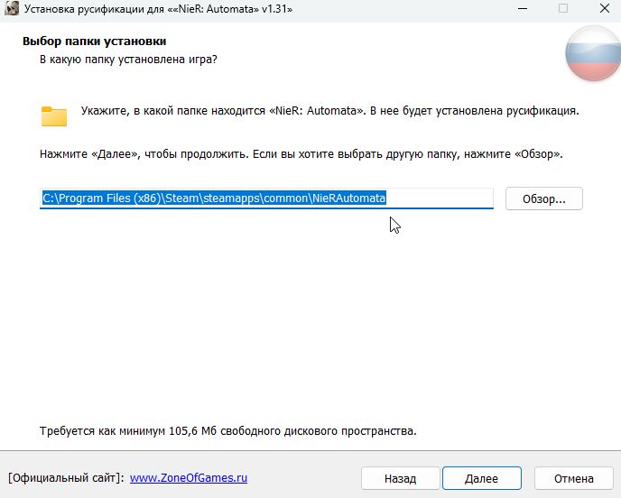The height and width of the screenshot is (498, 621).
Task: Open the www.ZoneOfGames.ru link
Action: [x=189, y=478]
